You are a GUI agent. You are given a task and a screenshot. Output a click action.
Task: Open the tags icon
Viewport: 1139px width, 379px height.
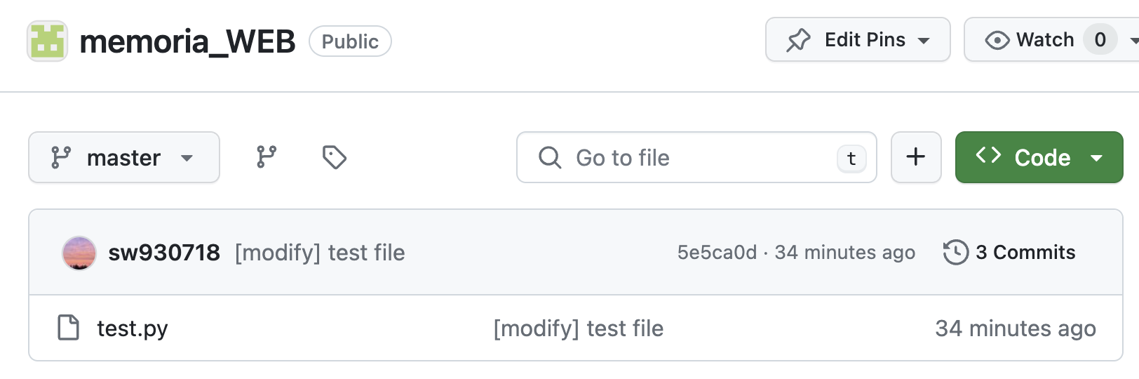pos(334,157)
